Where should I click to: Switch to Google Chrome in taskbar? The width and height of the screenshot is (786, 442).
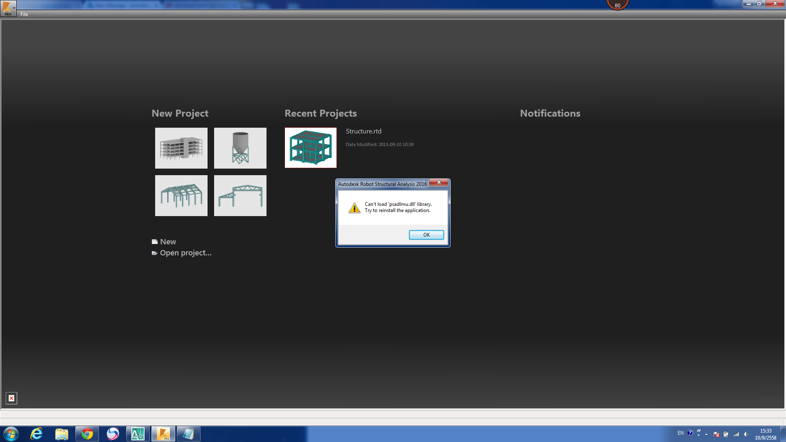click(87, 434)
